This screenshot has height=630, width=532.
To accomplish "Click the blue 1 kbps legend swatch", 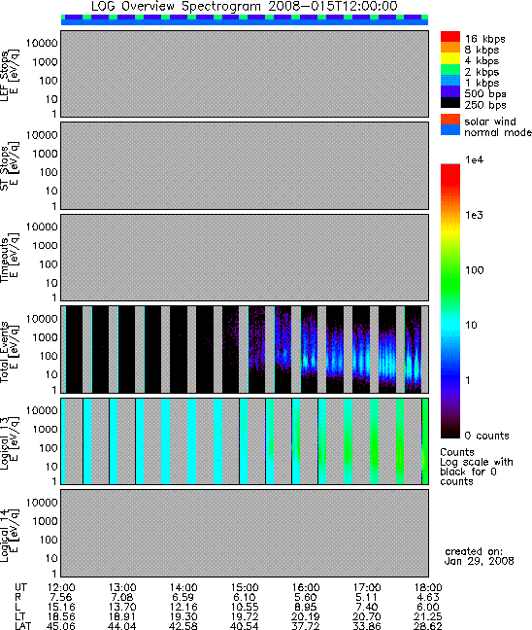I will pyautogui.click(x=450, y=81).
